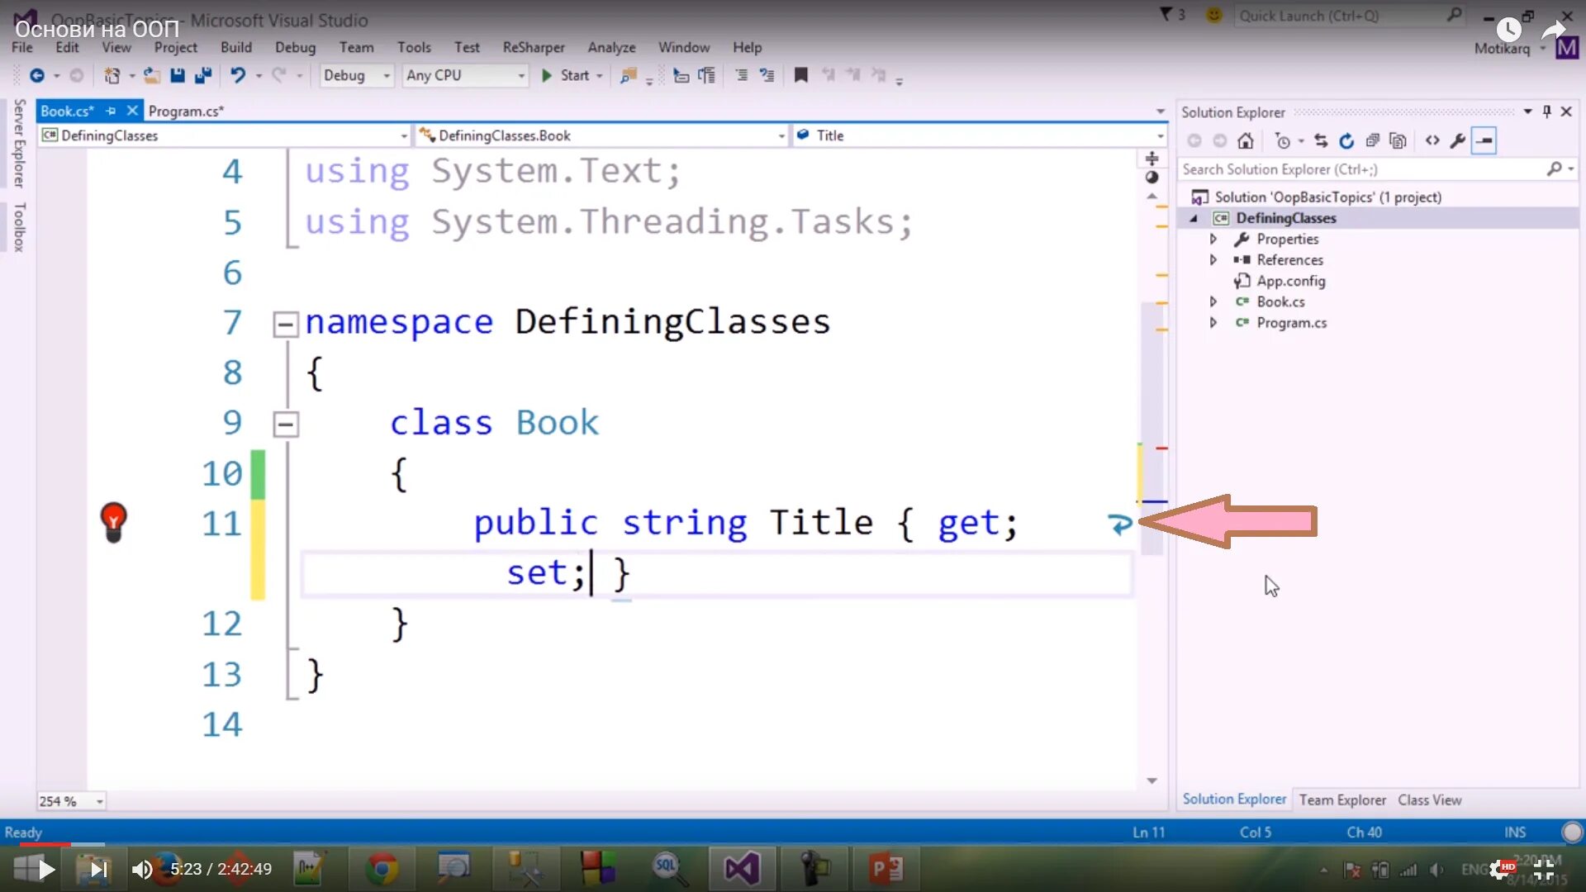Toggle Show All Files in Solution Explorer
The width and height of the screenshot is (1586, 892).
point(1398,141)
